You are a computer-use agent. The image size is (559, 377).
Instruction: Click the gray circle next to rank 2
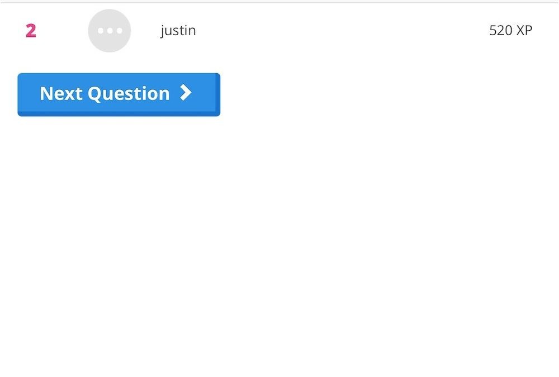coord(110,31)
